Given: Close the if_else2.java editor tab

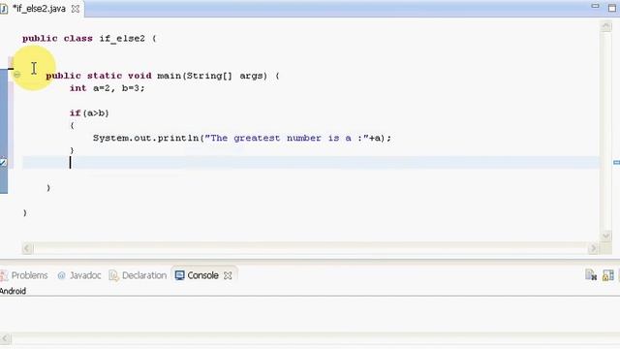Looking at the screenshot, I should (76, 9).
